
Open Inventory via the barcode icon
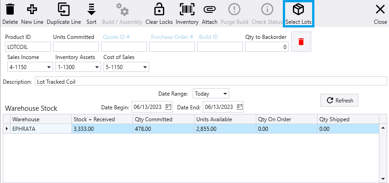(x=187, y=10)
